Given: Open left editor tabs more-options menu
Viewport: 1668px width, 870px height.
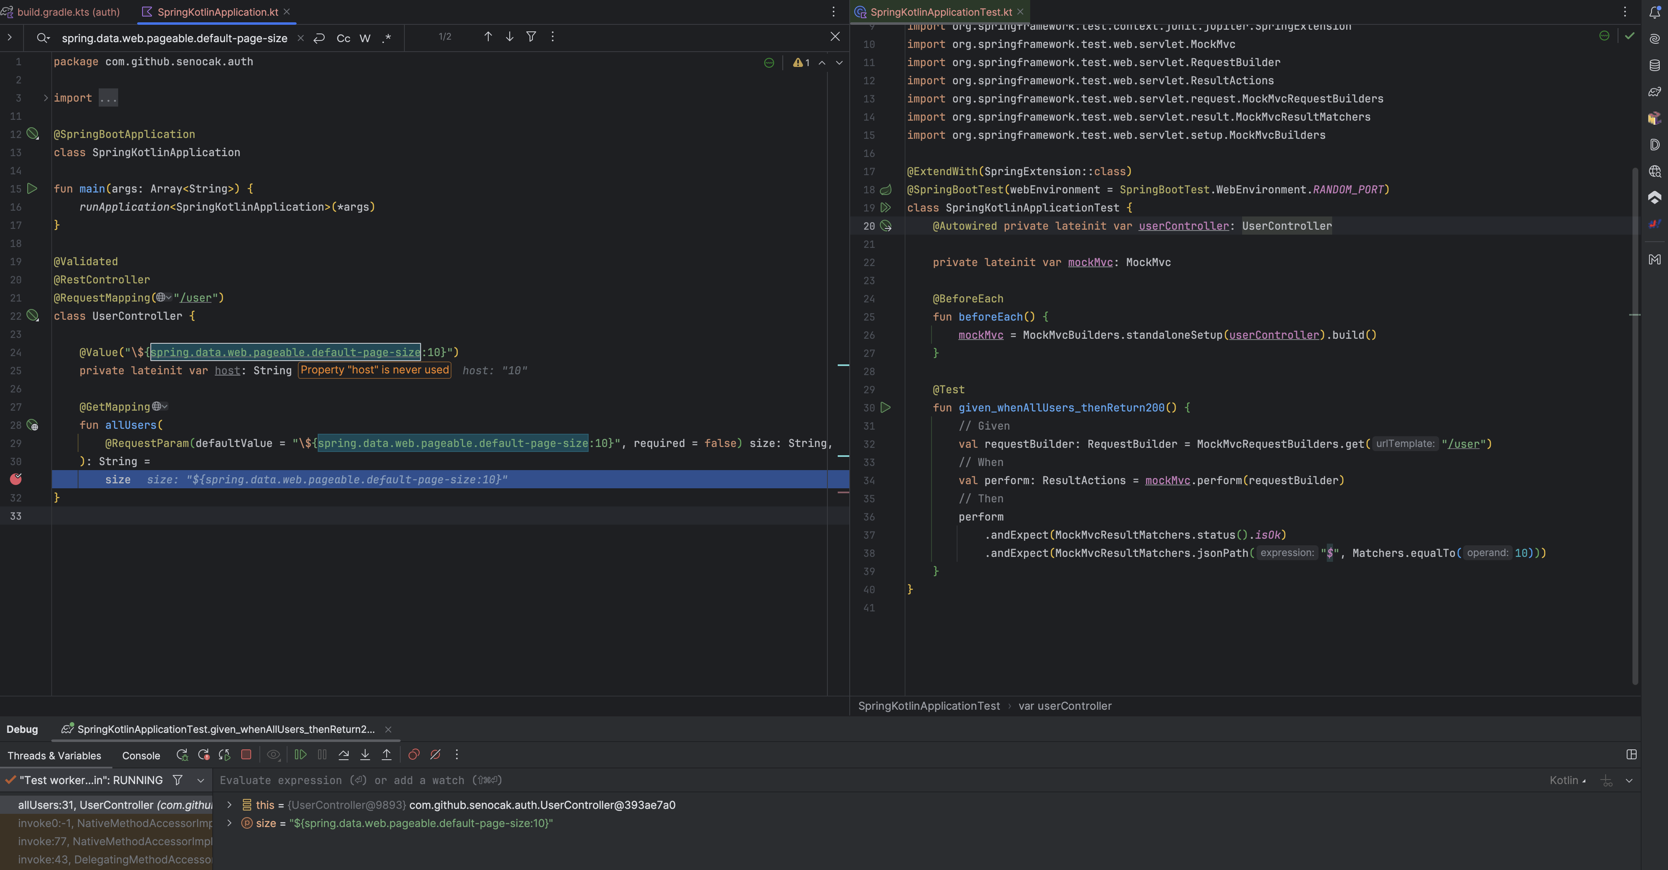Looking at the screenshot, I should pos(833,12).
